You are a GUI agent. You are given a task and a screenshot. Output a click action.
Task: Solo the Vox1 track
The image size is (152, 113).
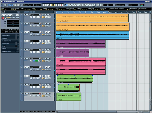[x=28, y=76]
